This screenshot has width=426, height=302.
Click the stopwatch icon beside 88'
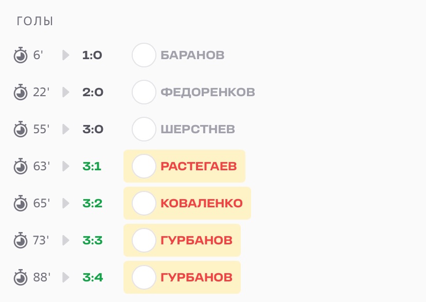tap(20, 278)
